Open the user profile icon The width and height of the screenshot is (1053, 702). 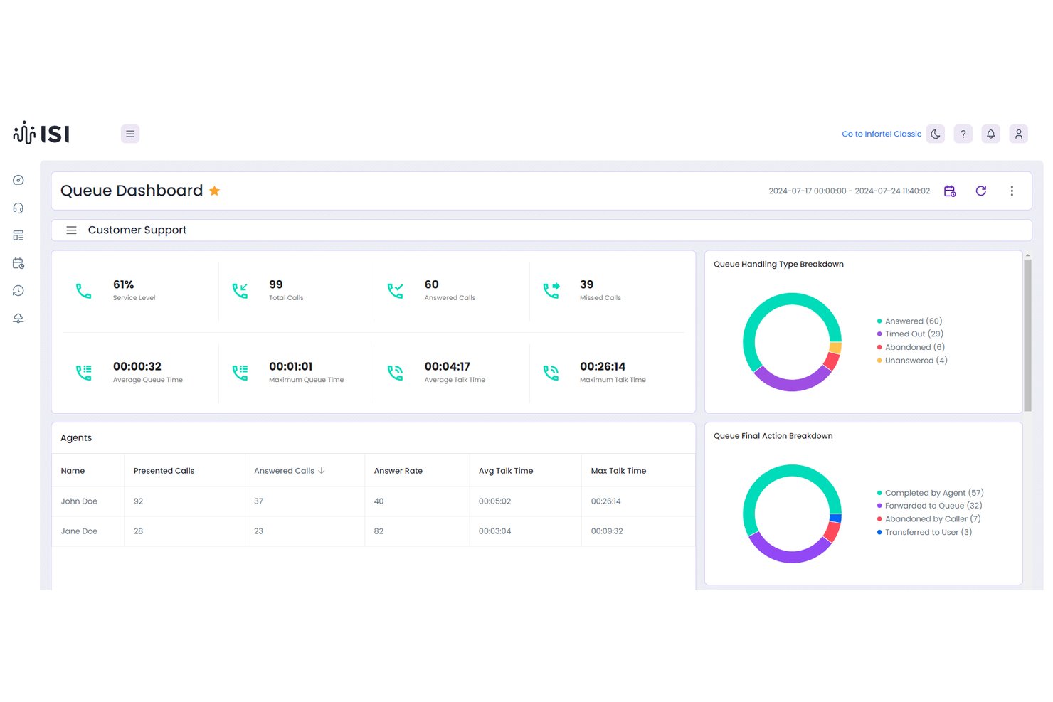[1019, 134]
